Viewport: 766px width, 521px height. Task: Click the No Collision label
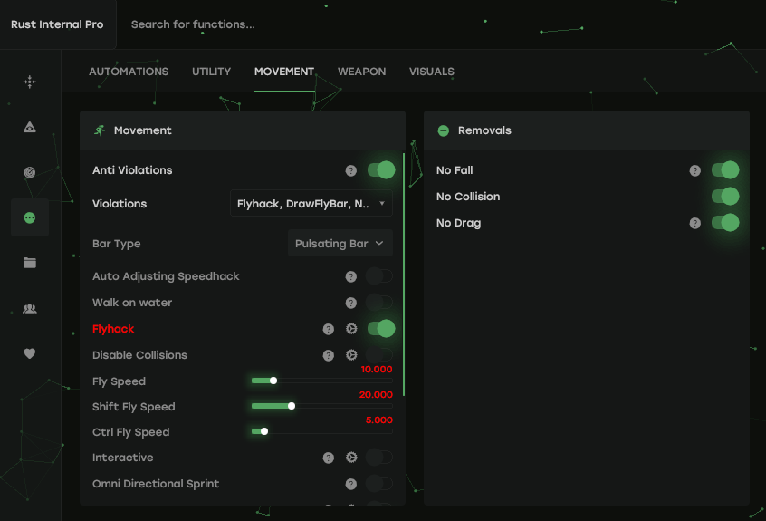pos(468,197)
